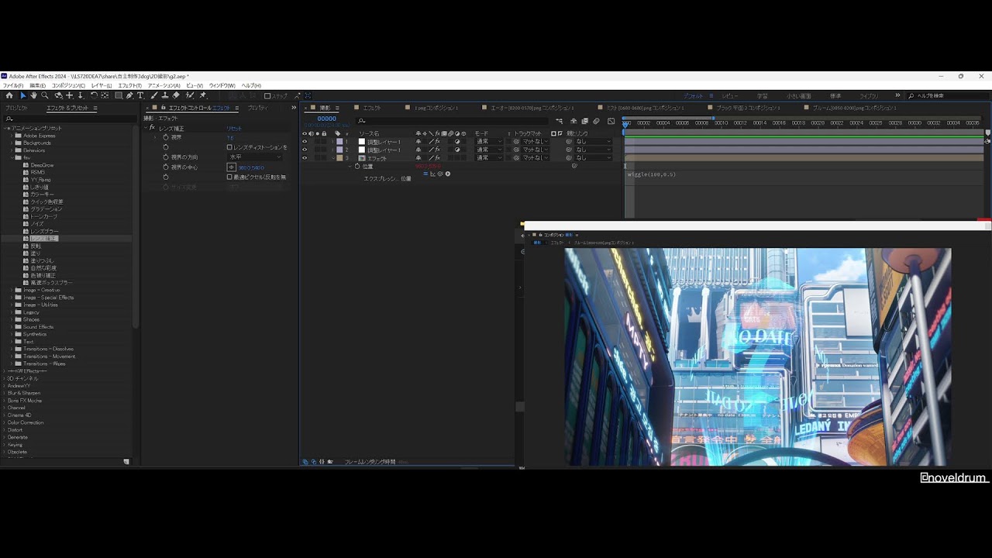The width and height of the screenshot is (992, 558).
Task: Toggle the lock on Effect Controls panel
Action: tap(163, 108)
